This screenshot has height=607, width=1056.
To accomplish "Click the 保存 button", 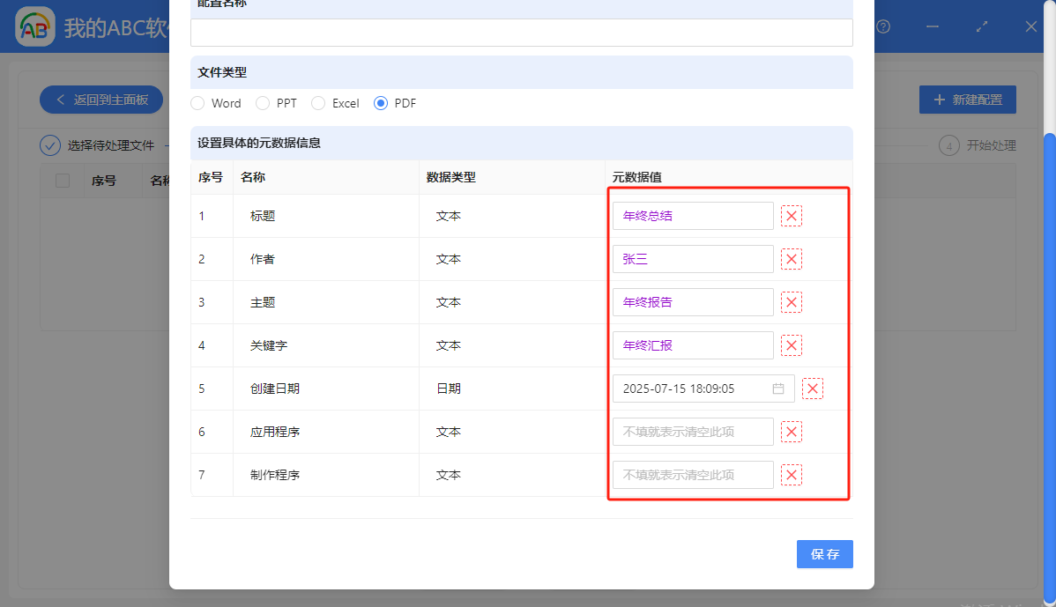I will [x=824, y=553].
